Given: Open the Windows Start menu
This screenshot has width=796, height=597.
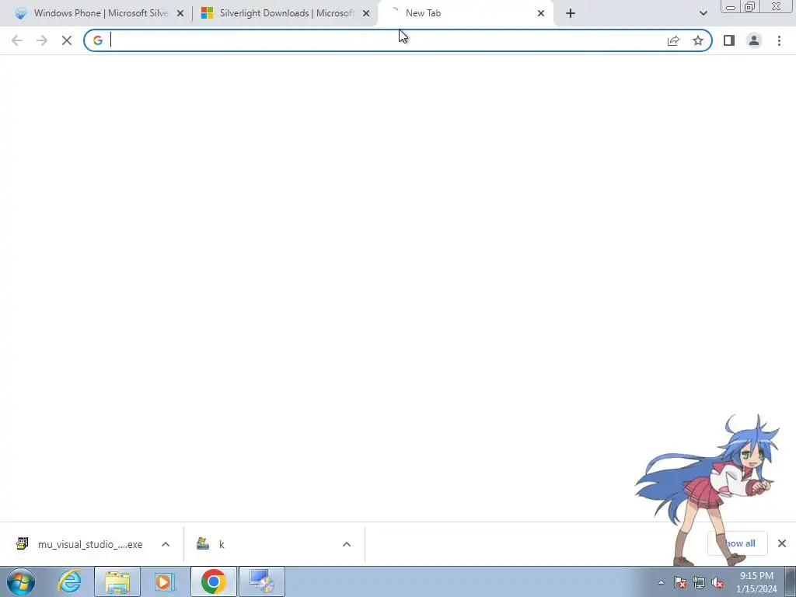Looking at the screenshot, I should tap(21, 581).
